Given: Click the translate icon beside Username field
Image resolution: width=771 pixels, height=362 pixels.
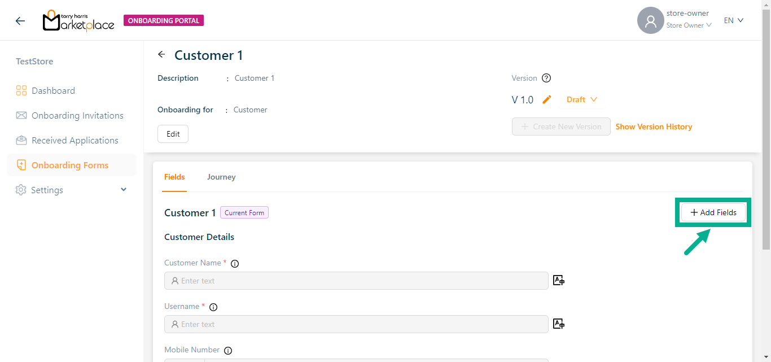Looking at the screenshot, I should [559, 324].
